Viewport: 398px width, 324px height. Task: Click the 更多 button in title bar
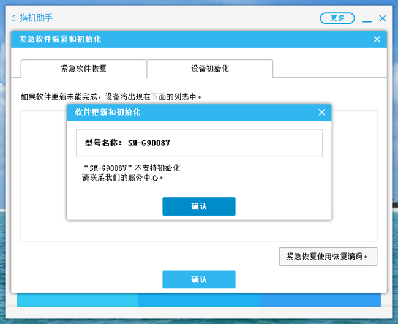pos(337,18)
